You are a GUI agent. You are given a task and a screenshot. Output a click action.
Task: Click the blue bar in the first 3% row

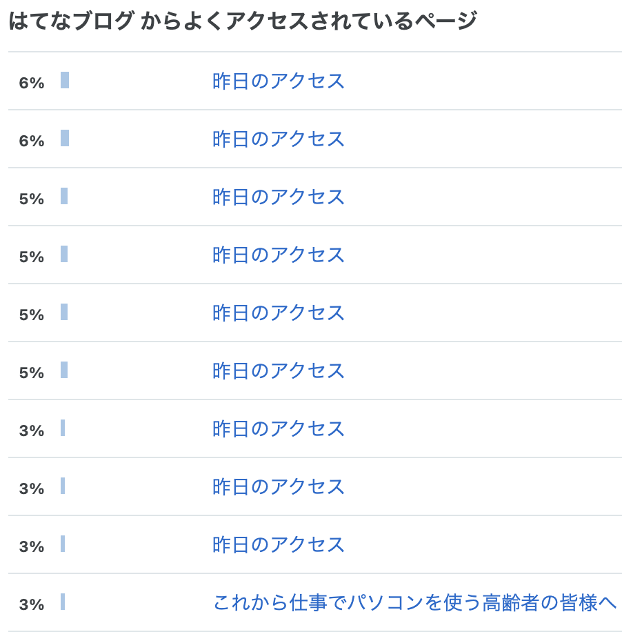(x=63, y=428)
